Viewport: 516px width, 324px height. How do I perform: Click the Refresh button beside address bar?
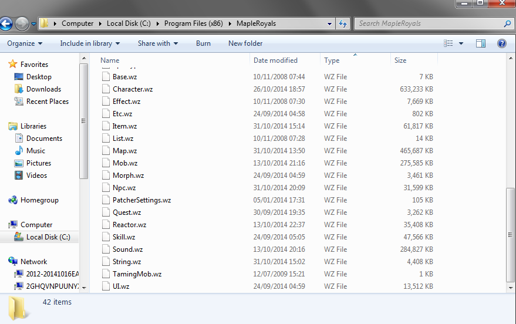343,23
